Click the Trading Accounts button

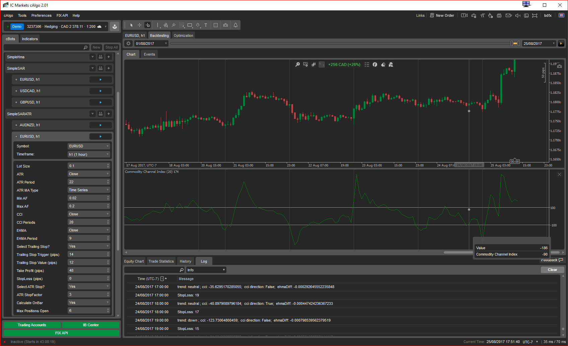point(32,325)
